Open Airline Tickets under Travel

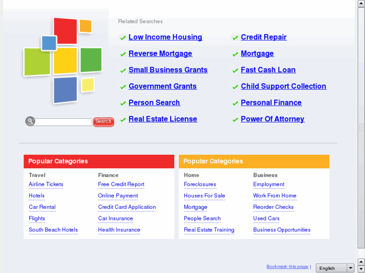[x=46, y=184]
